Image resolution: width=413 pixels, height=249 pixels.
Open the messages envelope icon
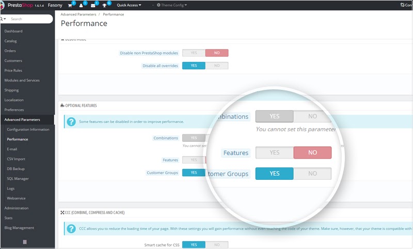coord(93,5)
